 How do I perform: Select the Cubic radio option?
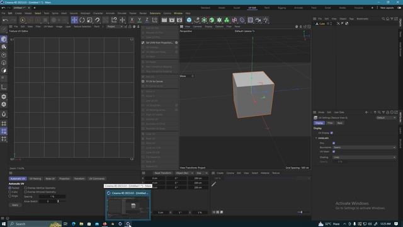(x=10, y=192)
